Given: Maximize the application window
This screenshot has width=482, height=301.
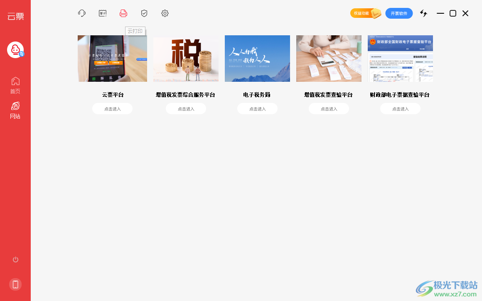Looking at the screenshot, I should click(x=453, y=13).
